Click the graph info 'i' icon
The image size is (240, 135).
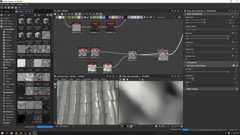click(66, 14)
